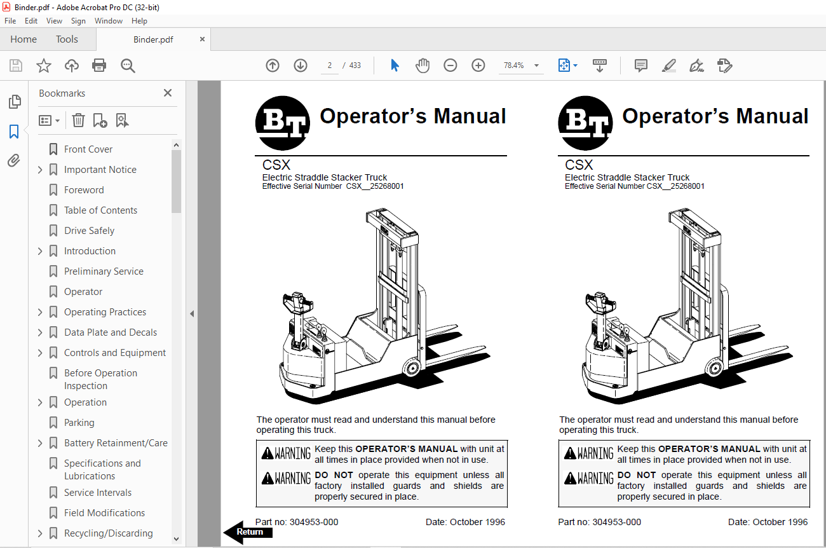Zoom in with the plus icon
This screenshot has width=826, height=548.
coord(478,65)
